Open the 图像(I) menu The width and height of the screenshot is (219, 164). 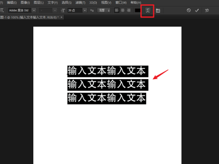click(x=25, y=3)
